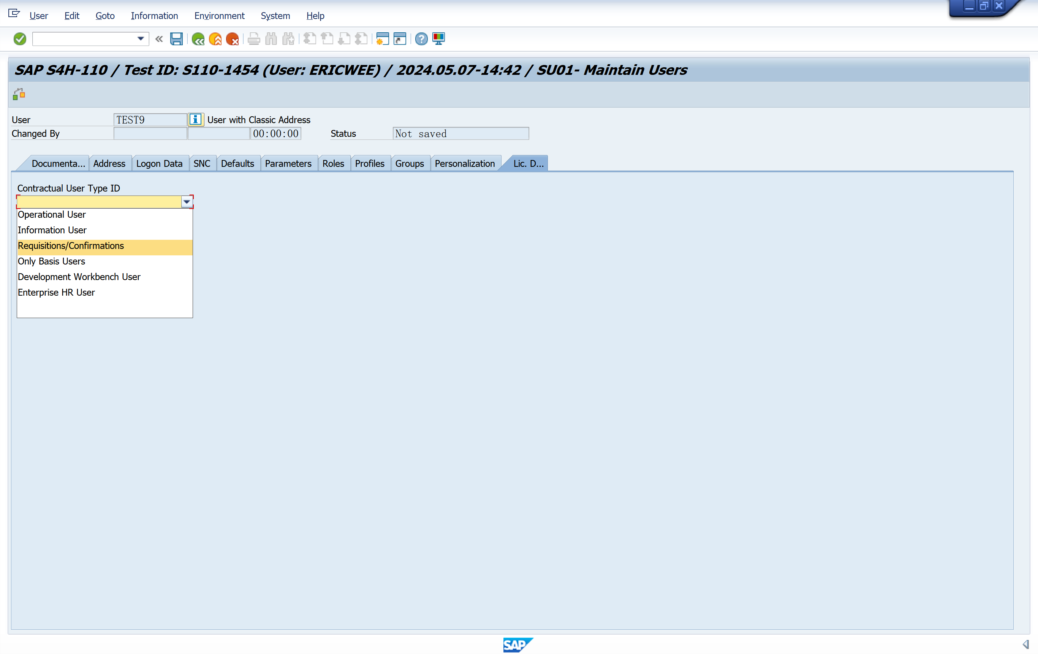This screenshot has width=1038, height=654.
Task: Open the Goto menu
Action: click(x=105, y=16)
